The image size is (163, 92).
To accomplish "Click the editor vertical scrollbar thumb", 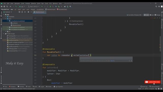I will tap(160, 44).
